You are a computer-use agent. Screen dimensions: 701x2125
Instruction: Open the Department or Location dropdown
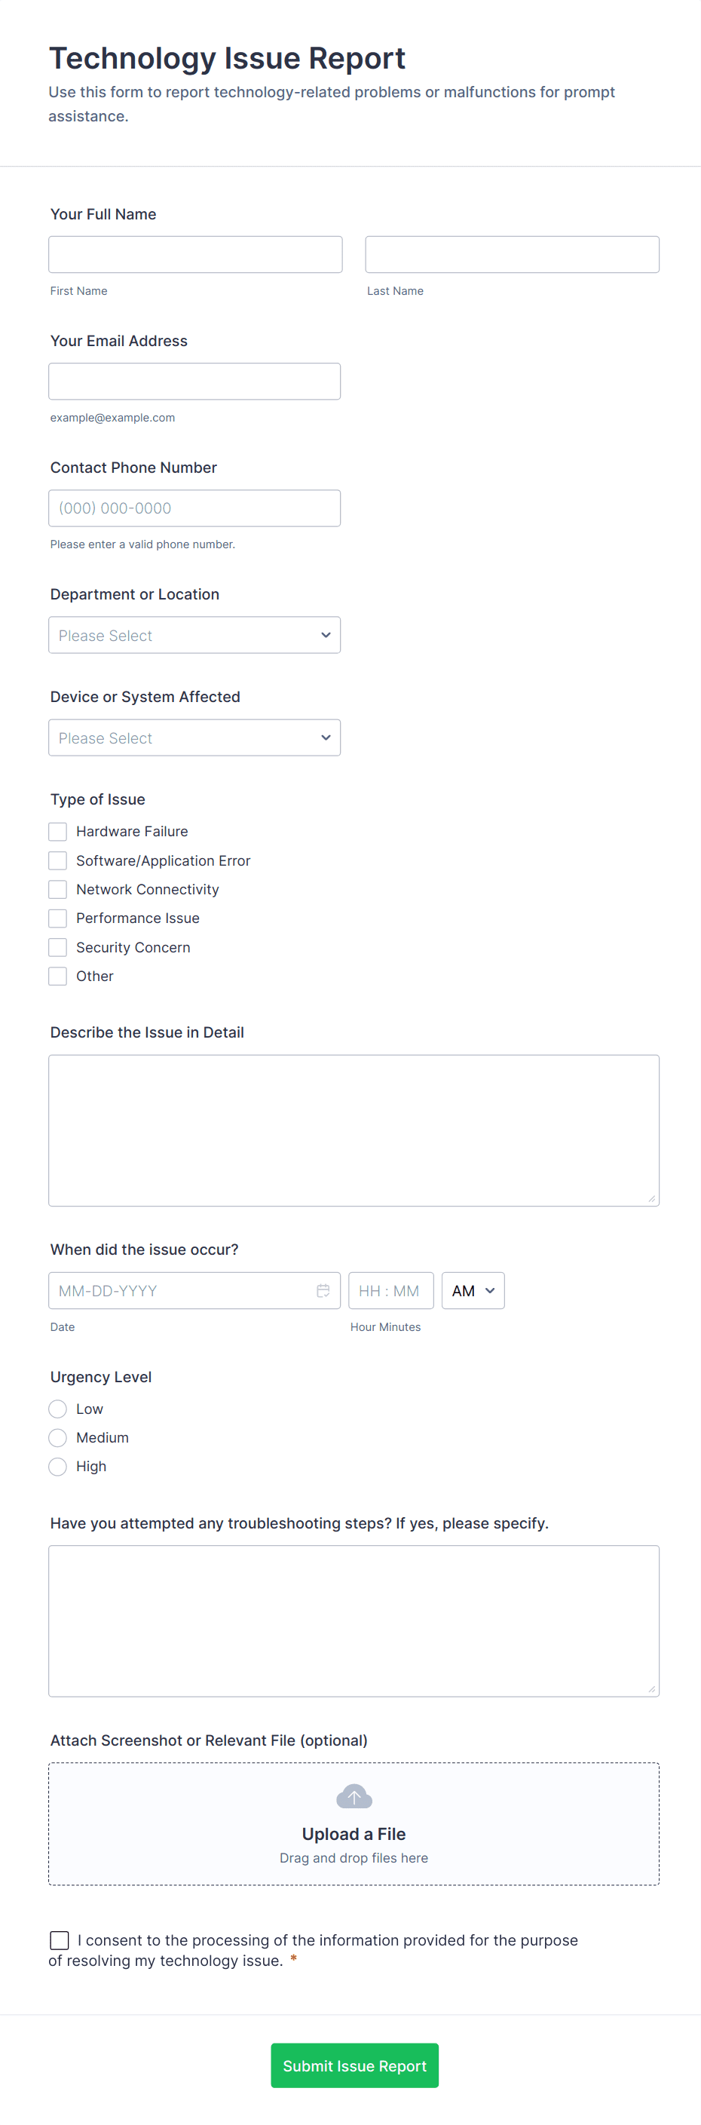click(194, 635)
